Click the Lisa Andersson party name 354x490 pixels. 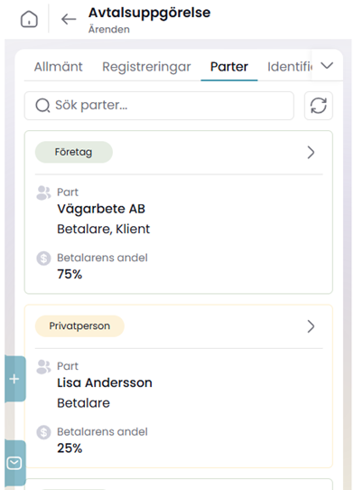coord(105,382)
